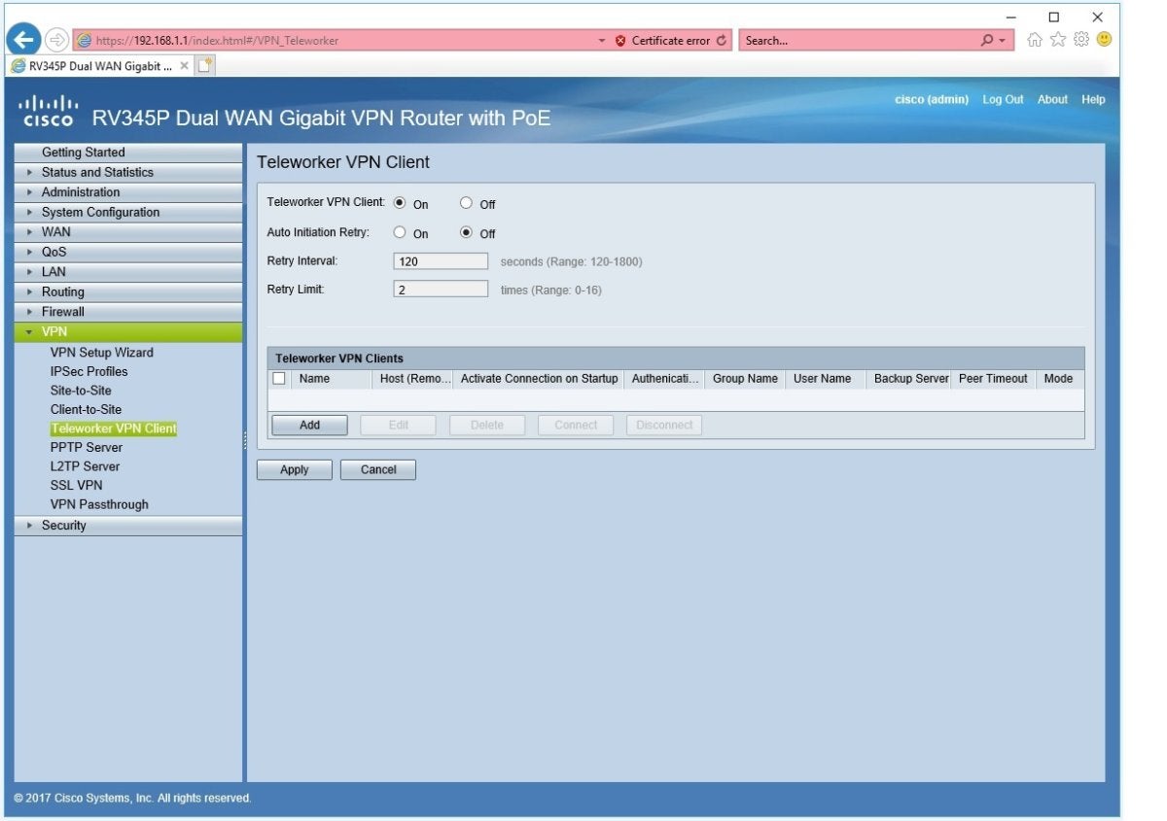Open the address bar autocomplete dropdown arrow
1167x821 pixels.
[x=602, y=41]
